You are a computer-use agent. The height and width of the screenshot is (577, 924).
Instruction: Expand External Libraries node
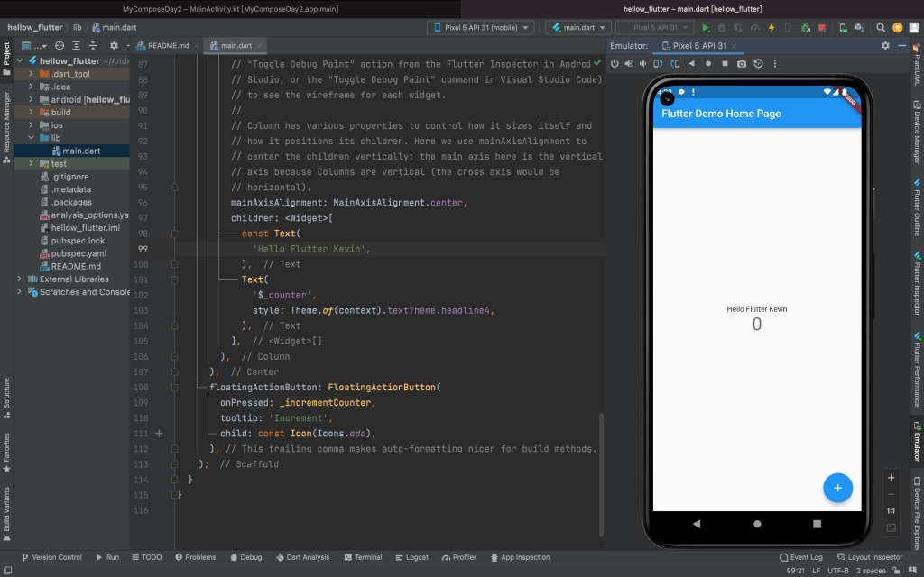20,279
